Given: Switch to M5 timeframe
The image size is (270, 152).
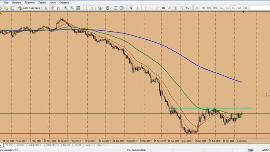Looking at the screenshot, I should pyautogui.click(x=203, y=8).
